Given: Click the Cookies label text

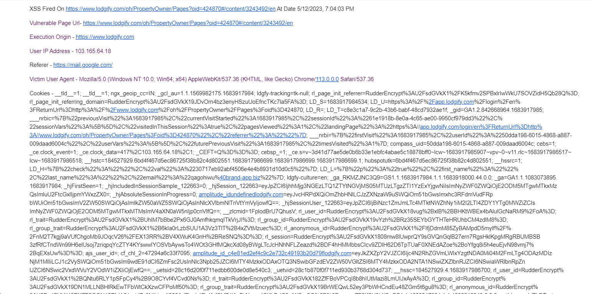Looking at the screenshot, I should click(40, 93).
